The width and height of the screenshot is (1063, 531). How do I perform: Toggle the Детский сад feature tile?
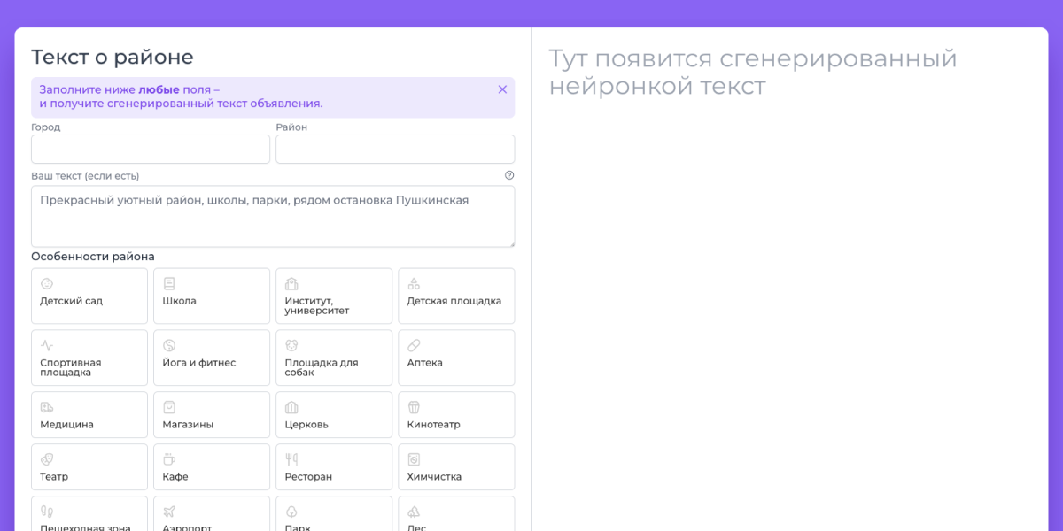point(89,296)
